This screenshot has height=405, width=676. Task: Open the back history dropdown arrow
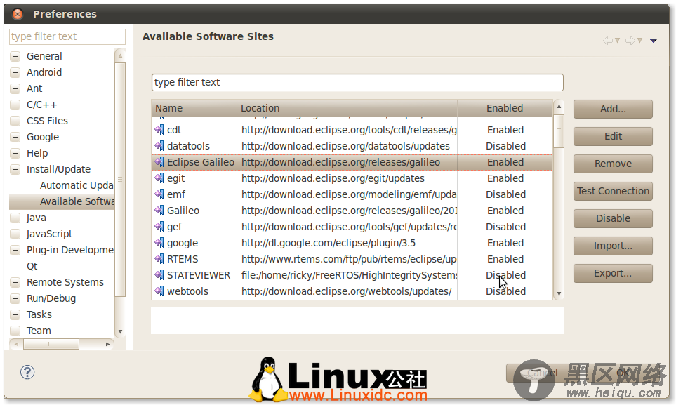[x=617, y=41]
